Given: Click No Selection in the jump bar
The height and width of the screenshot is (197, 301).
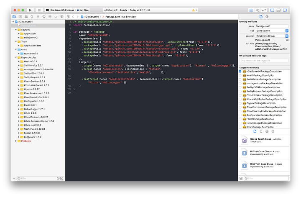Looking at the screenshot, I should pos(129,17).
